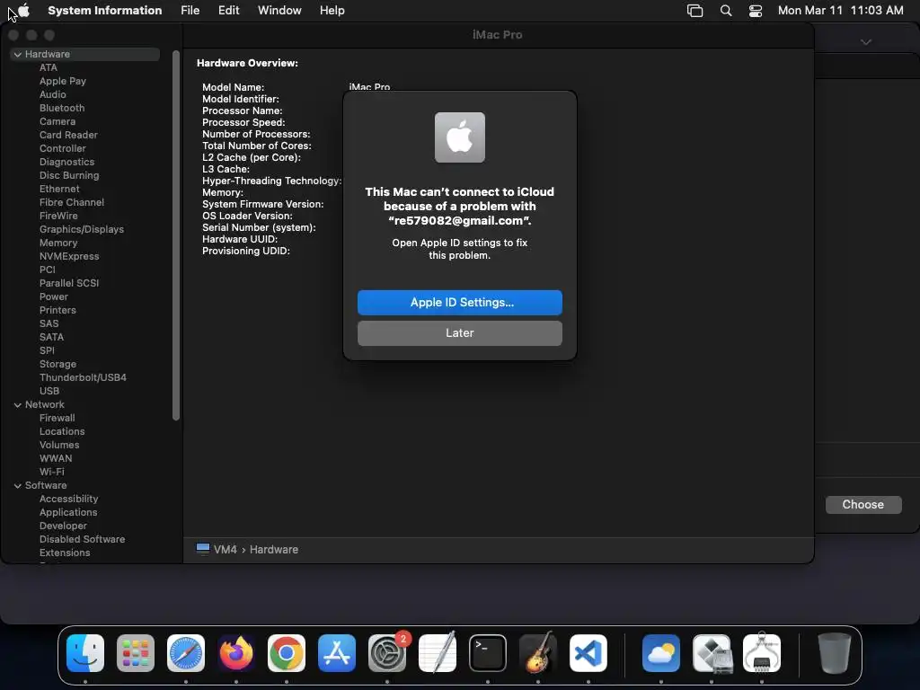The image size is (920, 690).
Task: Select Developer under Software
Action: click(x=63, y=526)
